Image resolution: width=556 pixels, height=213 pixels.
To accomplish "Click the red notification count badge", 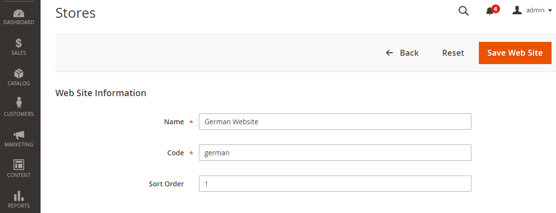I will pyautogui.click(x=496, y=8).
